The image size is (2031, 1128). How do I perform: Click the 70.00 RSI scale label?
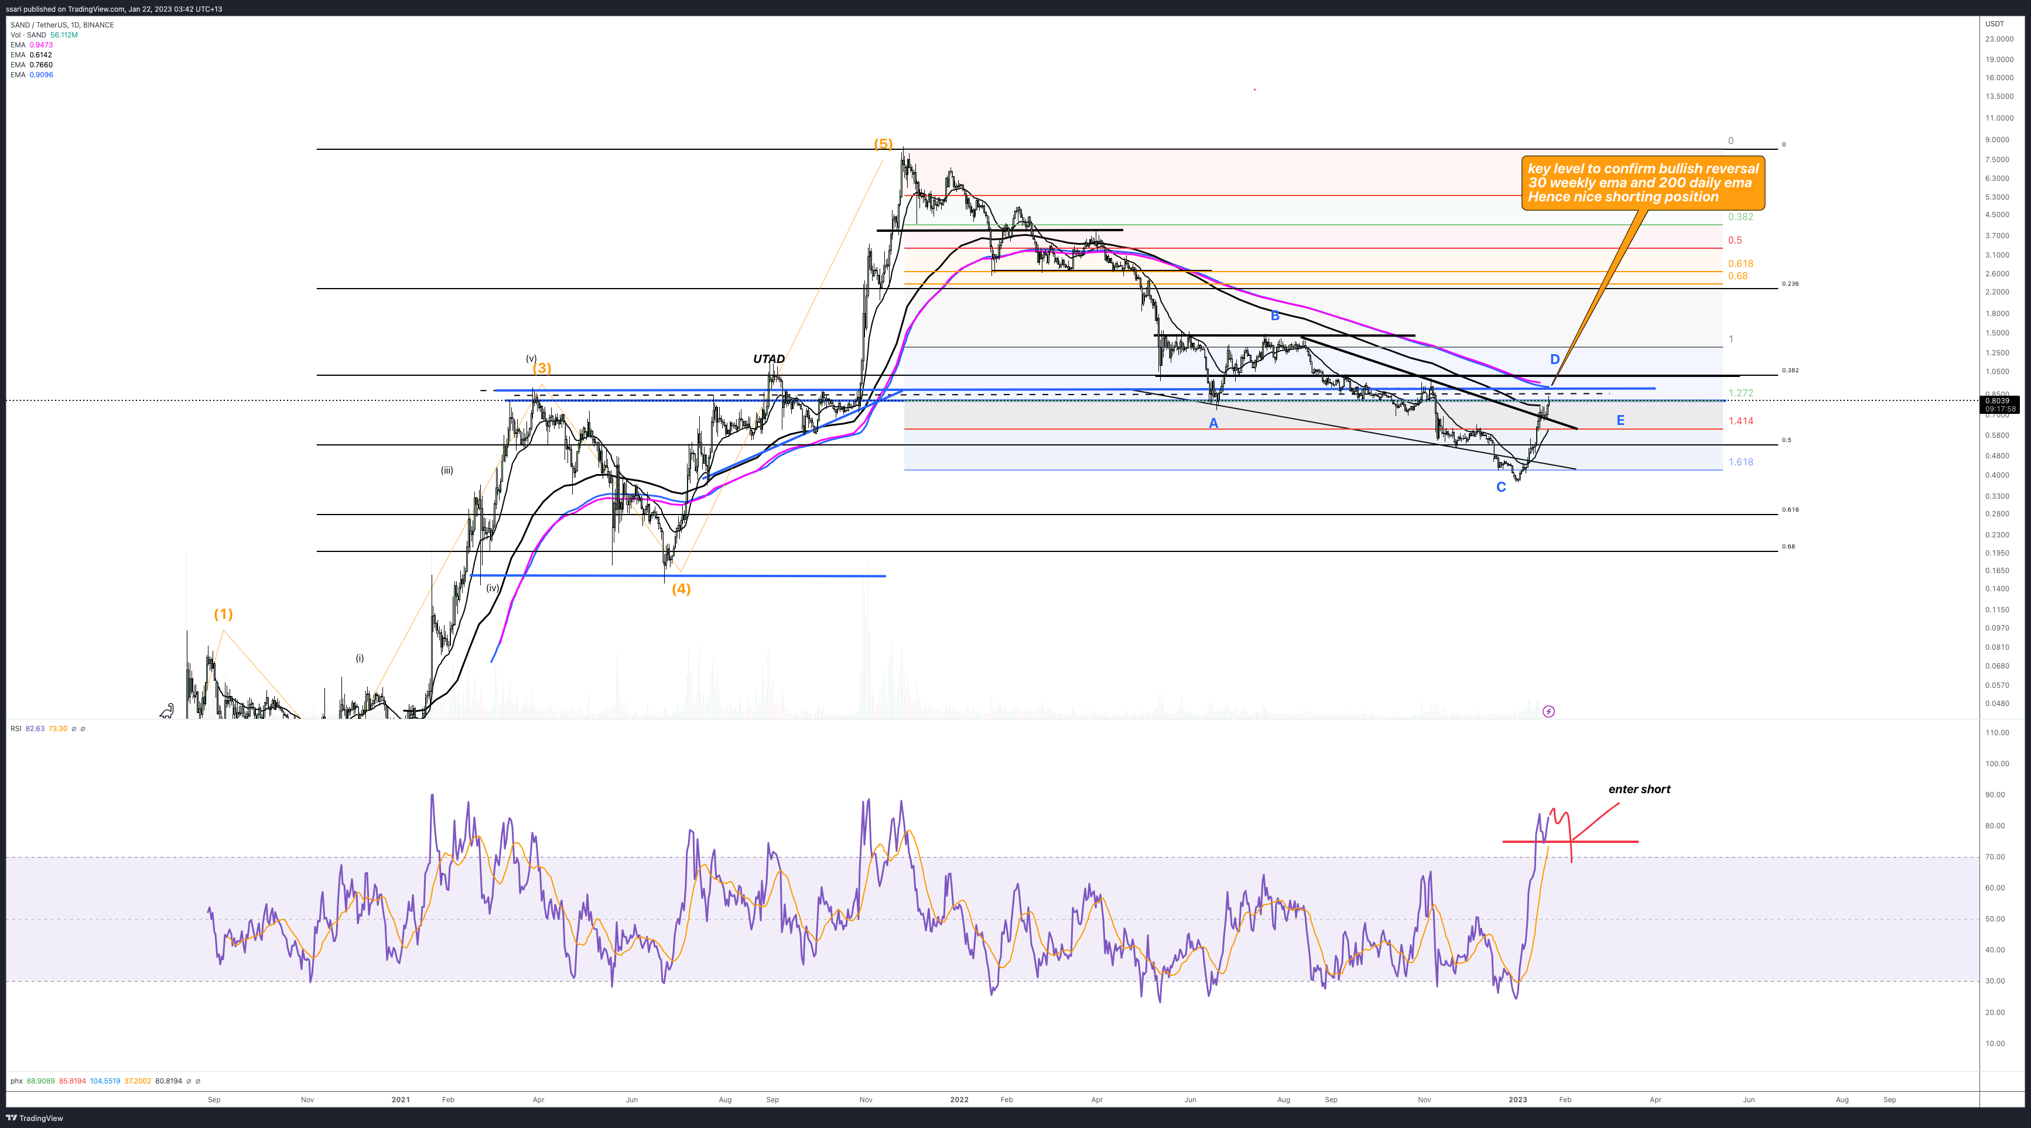[1995, 857]
